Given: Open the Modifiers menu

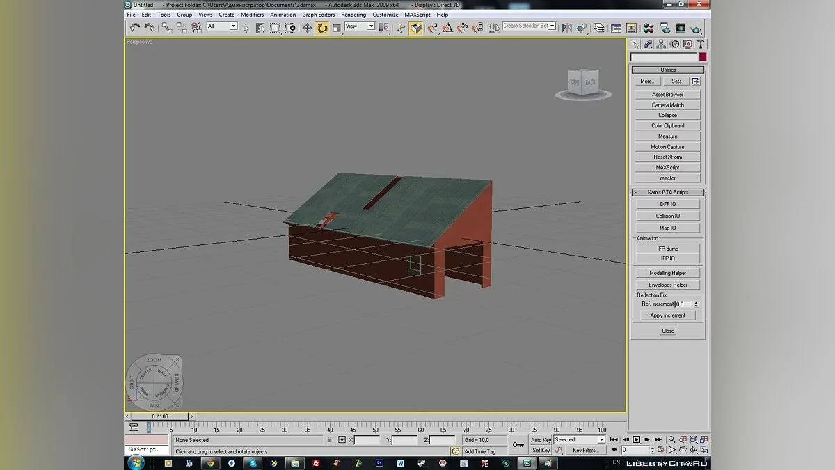Looking at the screenshot, I should coord(252,15).
